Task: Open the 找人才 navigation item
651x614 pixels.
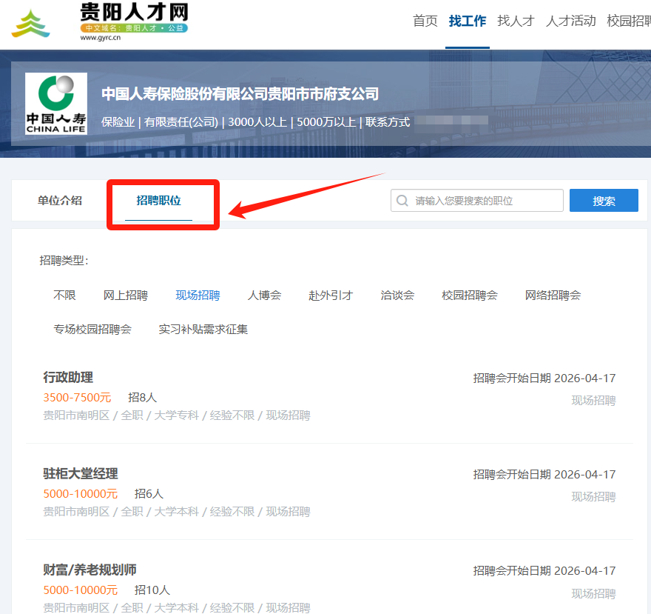Action: pos(516,21)
